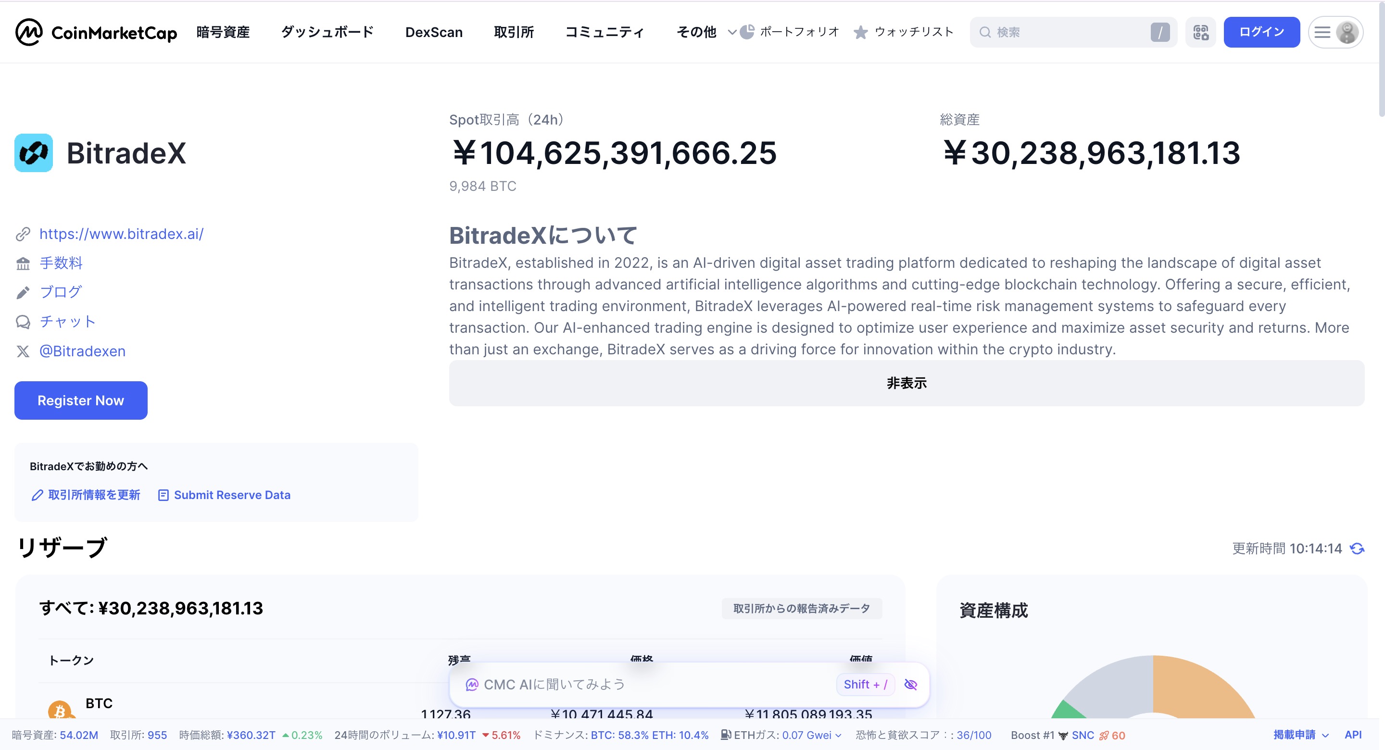Click the pencil icon for 取引所情報を更新

37,495
